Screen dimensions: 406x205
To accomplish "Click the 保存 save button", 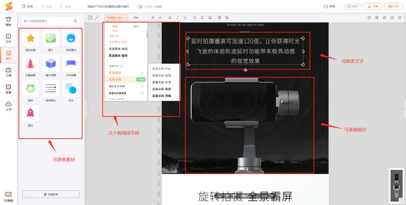I will [x=352, y=6].
